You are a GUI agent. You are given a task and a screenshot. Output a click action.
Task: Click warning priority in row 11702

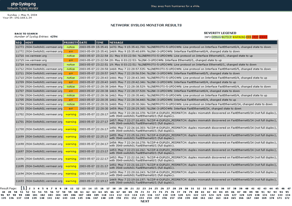71,114
